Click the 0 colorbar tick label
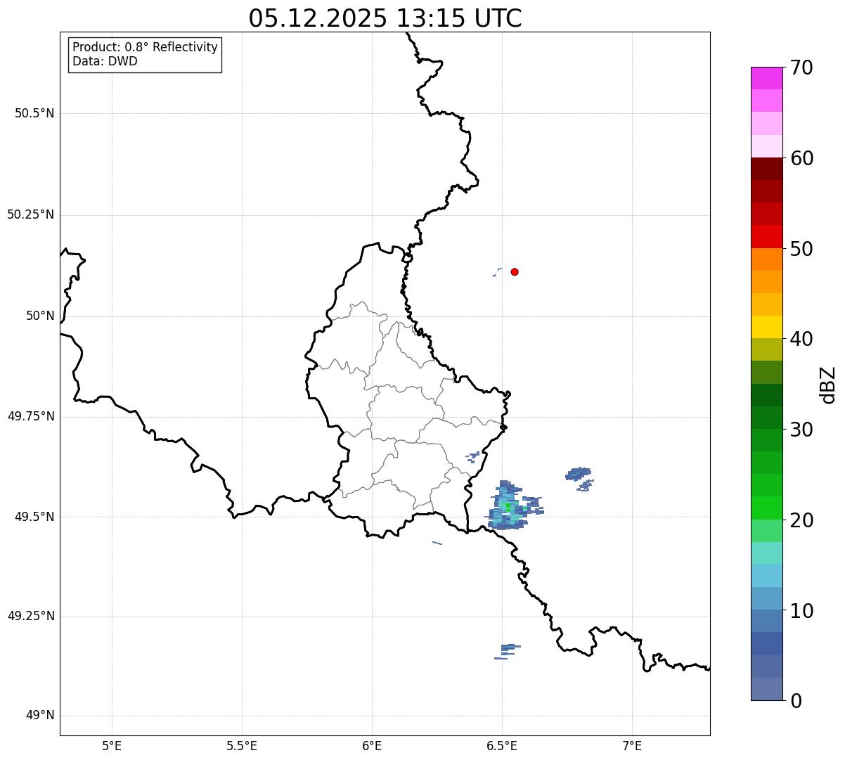The height and width of the screenshot is (760, 845). [x=796, y=701]
